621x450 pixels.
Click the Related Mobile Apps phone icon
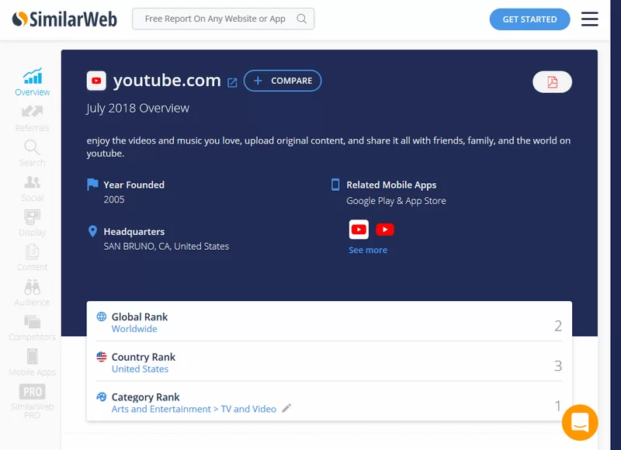coord(335,185)
